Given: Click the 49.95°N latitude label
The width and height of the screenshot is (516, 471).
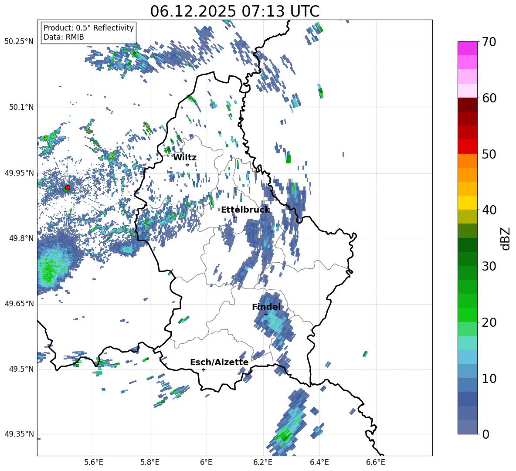Looking at the screenshot, I should click(x=19, y=173).
